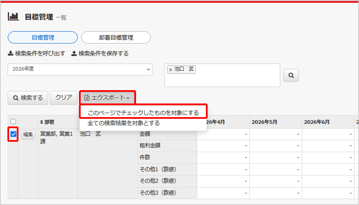
Task: Click the upload icon for 検索条件を保存する
Action: [x=74, y=53]
